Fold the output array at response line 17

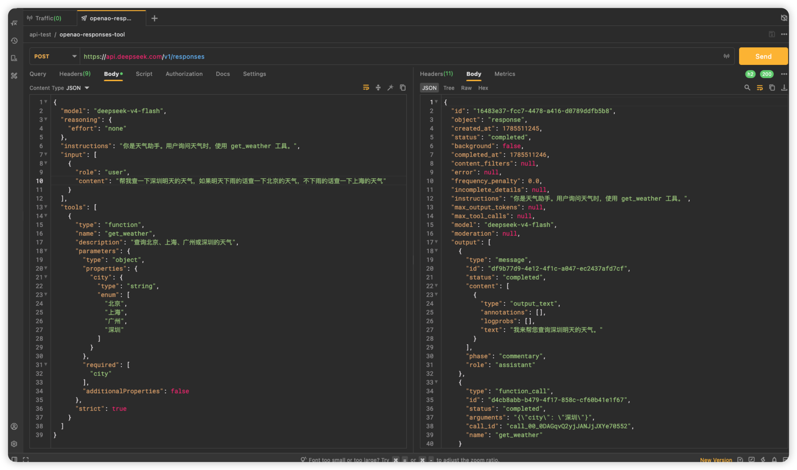[x=436, y=242]
